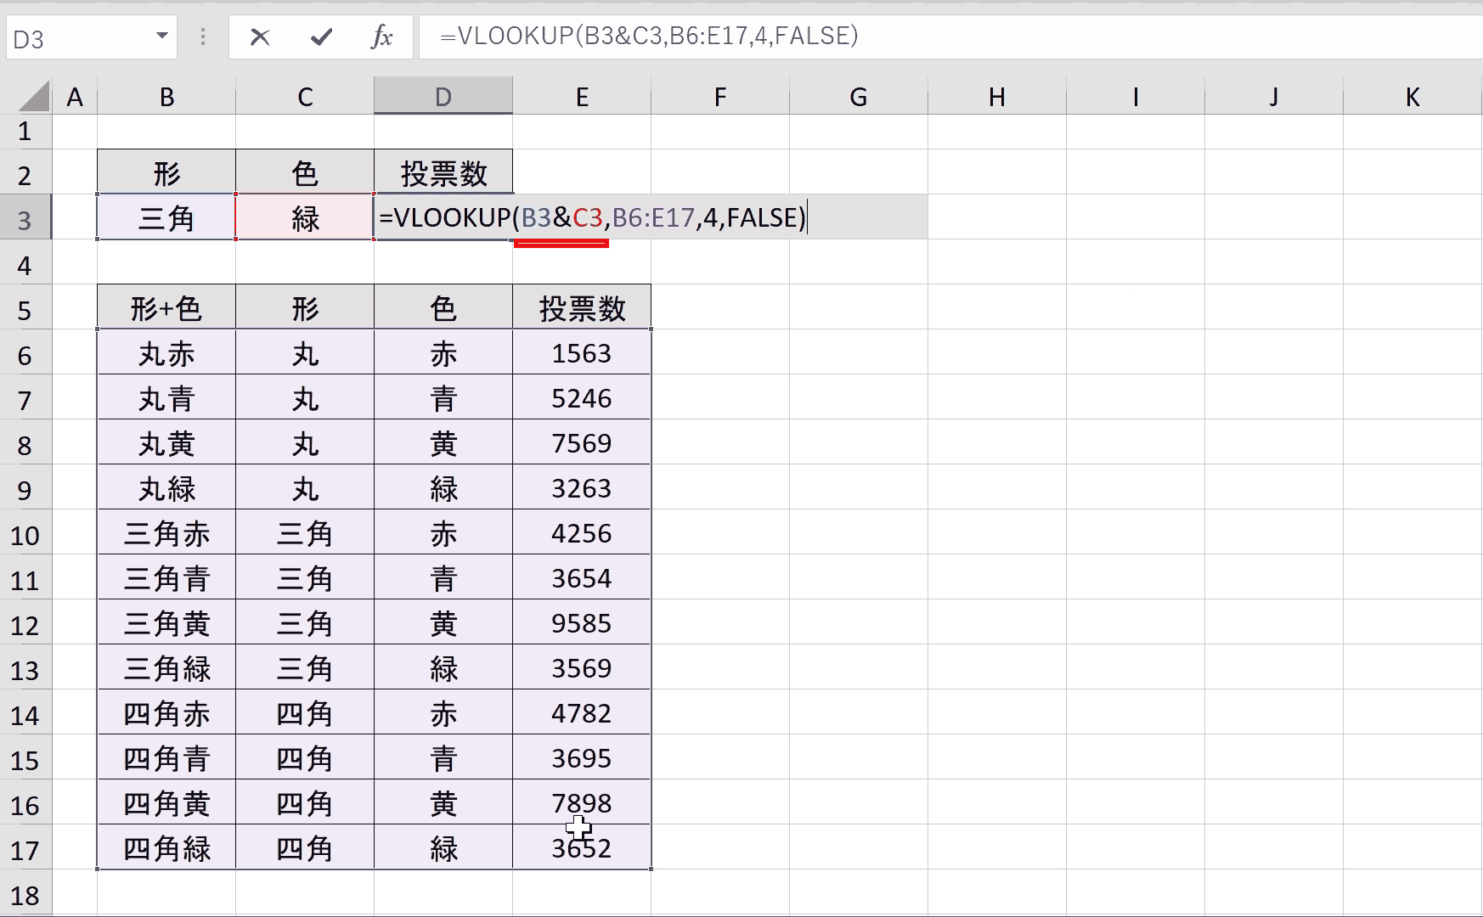Click the formula bar resize dots handle

(203, 37)
